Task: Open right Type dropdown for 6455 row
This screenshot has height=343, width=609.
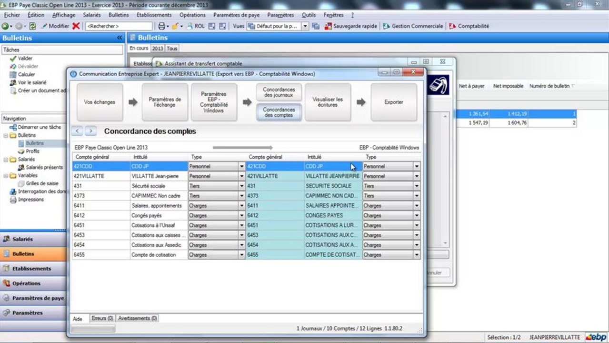Action: pyautogui.click(x=417, y=255)
